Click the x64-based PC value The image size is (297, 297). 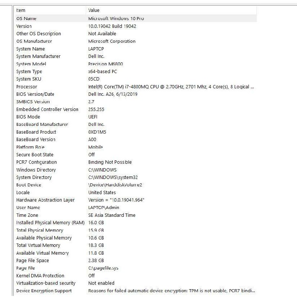click(102, 71)
